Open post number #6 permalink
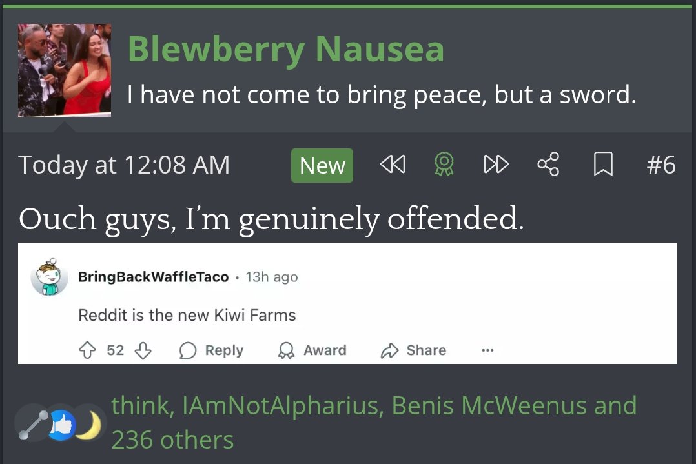The height and width of the screenshot is (464, 696). pos(660,166)
